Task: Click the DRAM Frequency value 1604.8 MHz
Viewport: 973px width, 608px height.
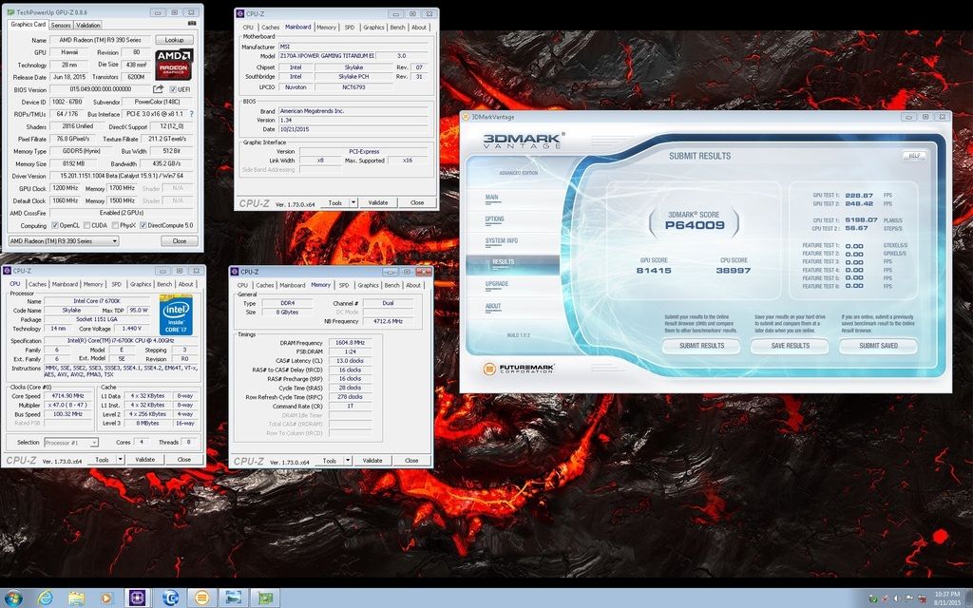Action: (350, 342)
